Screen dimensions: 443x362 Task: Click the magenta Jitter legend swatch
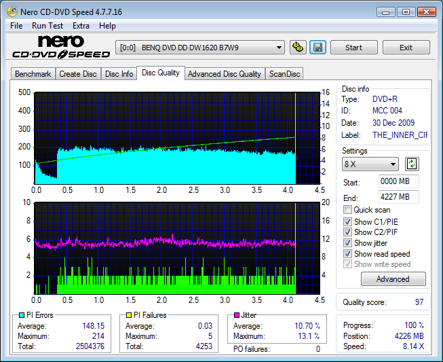pyautogui.click(x=236, y=315)
